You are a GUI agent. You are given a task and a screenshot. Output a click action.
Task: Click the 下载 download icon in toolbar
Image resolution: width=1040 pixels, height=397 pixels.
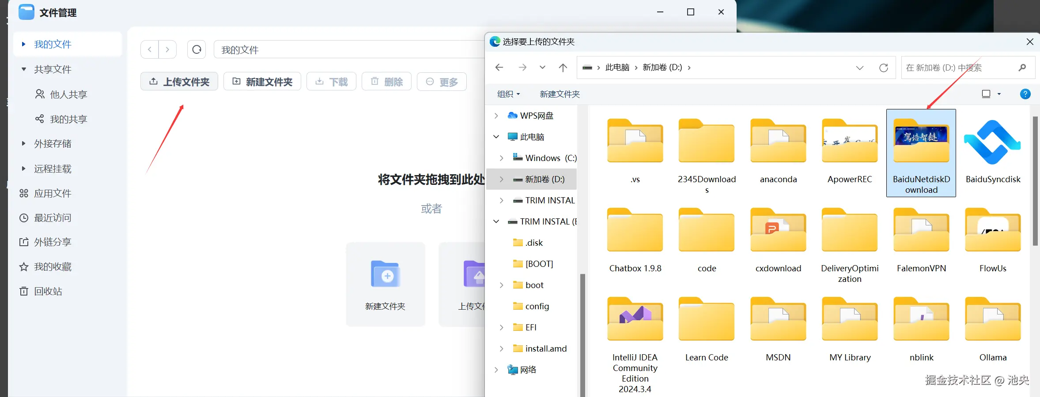(320, 81)
